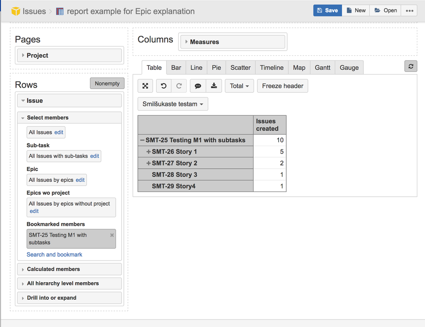Expand the Calculated members section

click(x=53, y=269)
